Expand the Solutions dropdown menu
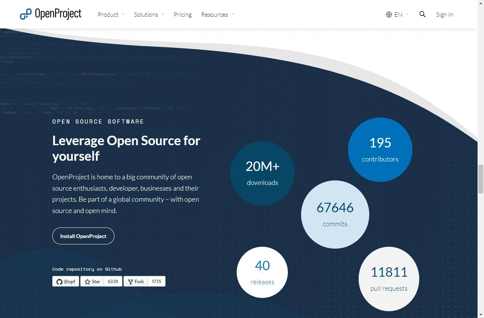 click(x=149, y=15)
